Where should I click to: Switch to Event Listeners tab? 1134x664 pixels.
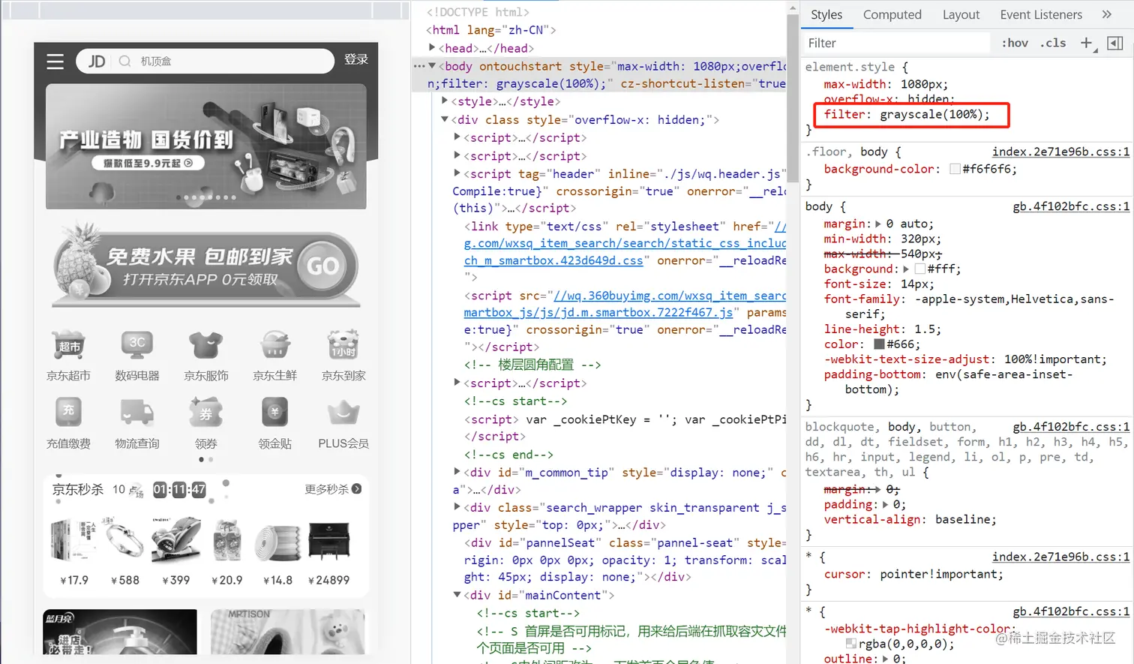point(1041,14)
